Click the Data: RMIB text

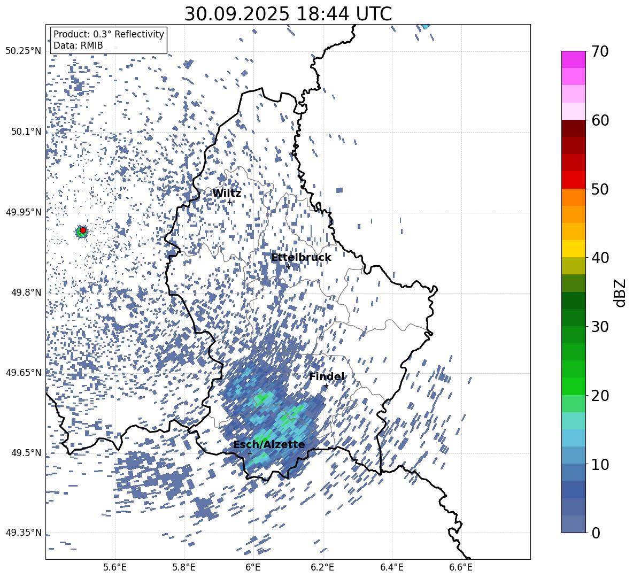(78, 45)
